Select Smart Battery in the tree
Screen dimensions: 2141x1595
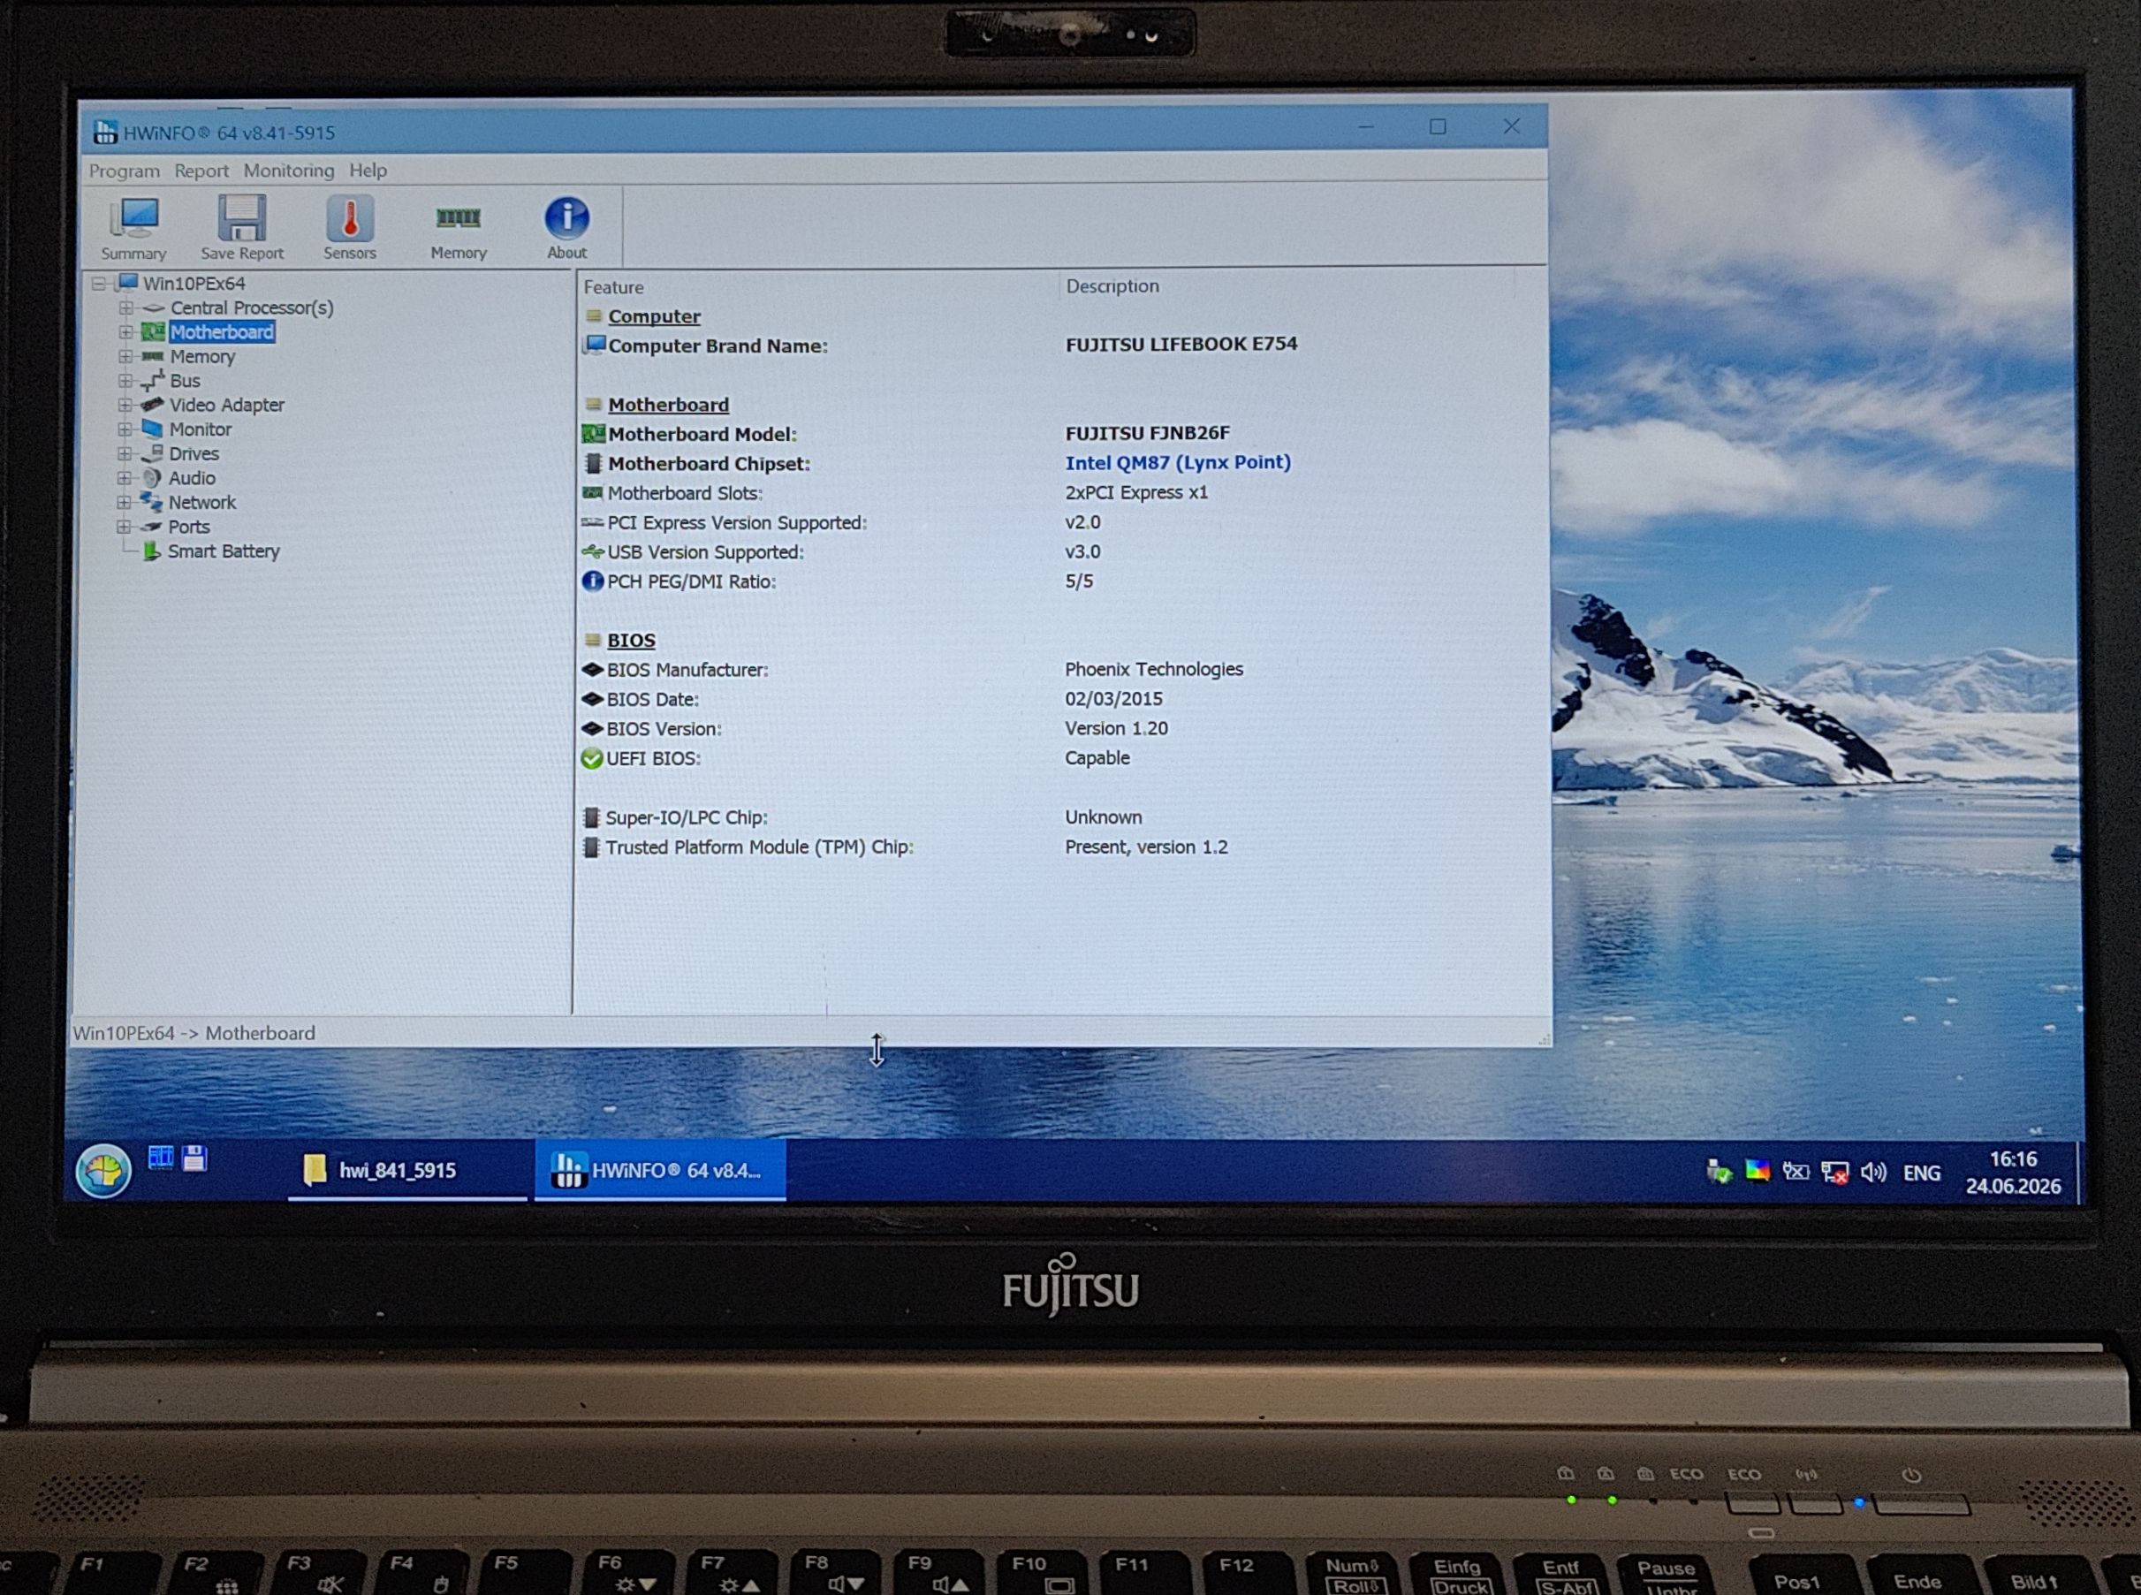click(x=224, y=551)
